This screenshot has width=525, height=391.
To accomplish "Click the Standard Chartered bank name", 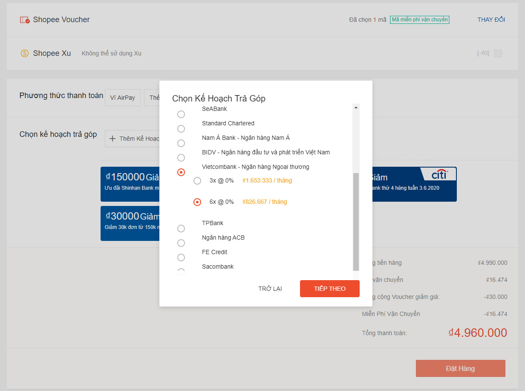I will pyautogui.click(x=228, y=123).
